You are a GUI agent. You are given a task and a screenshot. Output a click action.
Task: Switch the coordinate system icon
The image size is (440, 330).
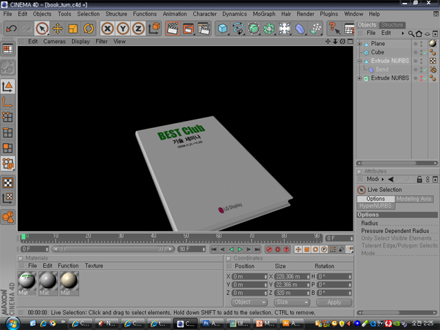(154, 29)
